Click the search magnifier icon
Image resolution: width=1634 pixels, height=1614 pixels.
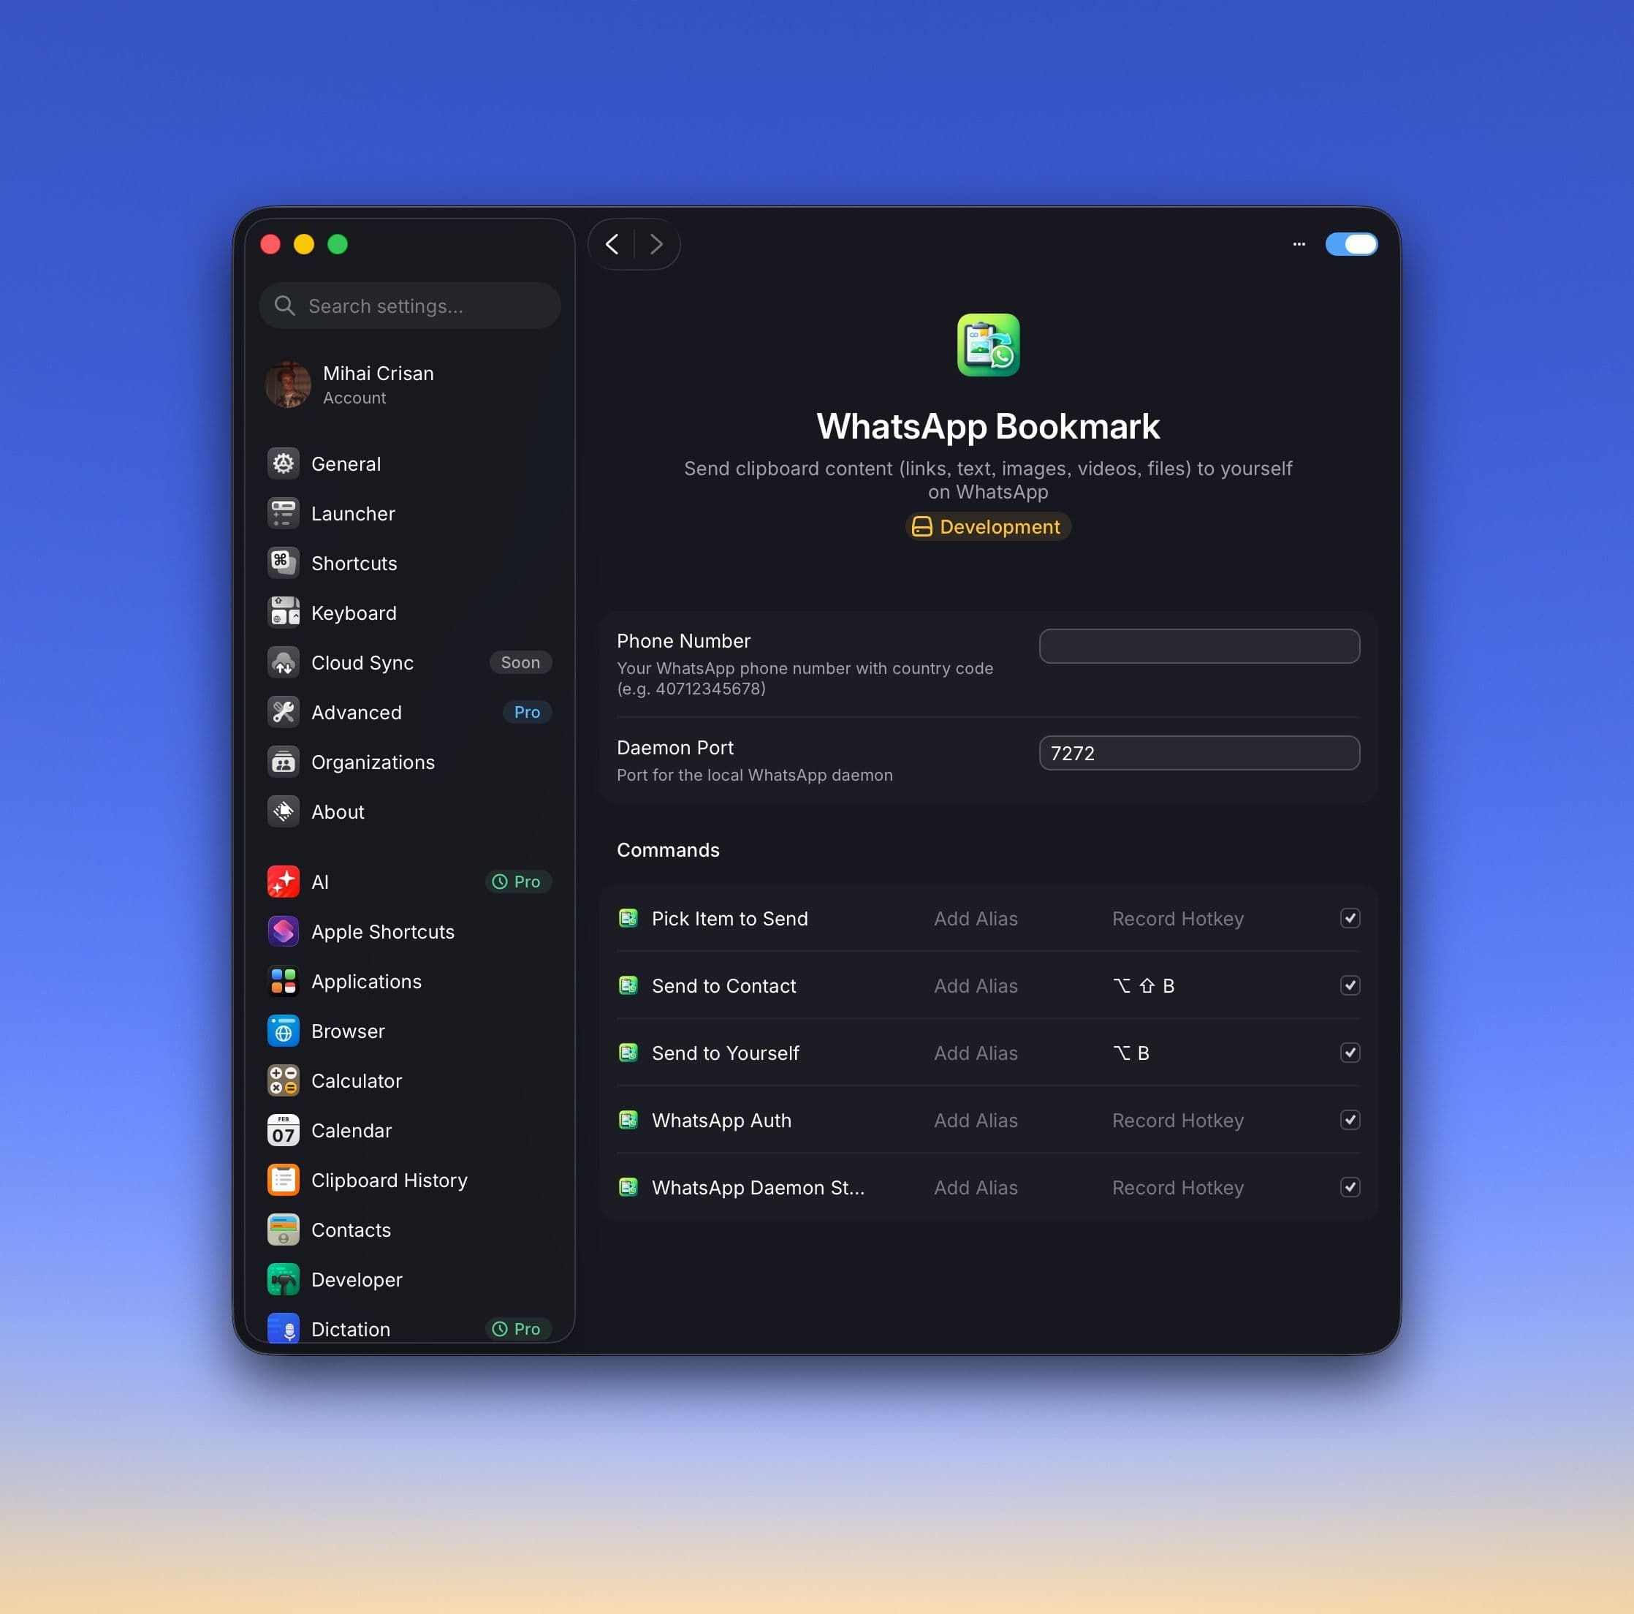[x=285, y=306]
